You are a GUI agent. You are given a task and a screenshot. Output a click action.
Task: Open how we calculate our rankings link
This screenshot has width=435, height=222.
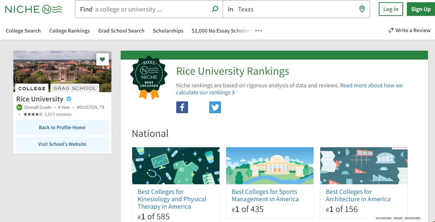point(290,89)
